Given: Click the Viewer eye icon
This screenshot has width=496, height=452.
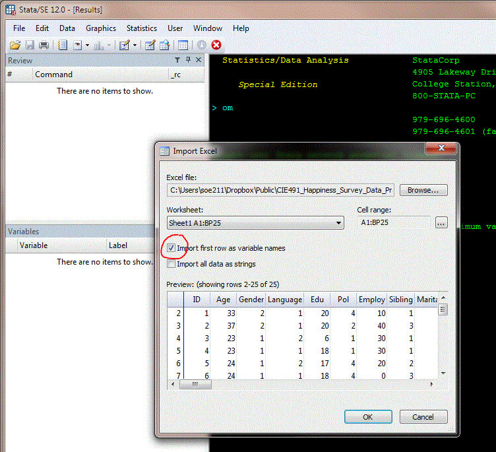Looking at the screenshot, I should click(78, 46).
